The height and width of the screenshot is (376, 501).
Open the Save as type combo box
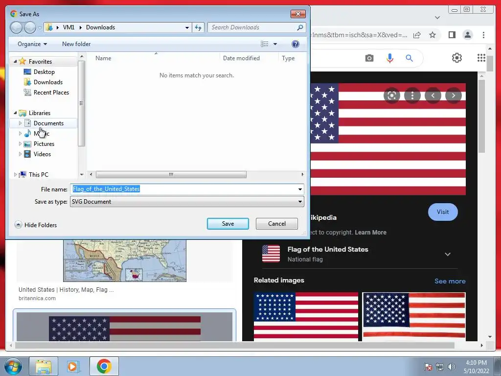(x=187, y=202)
